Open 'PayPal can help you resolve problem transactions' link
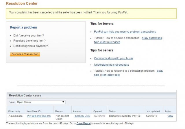 click(x=125, y=32)
